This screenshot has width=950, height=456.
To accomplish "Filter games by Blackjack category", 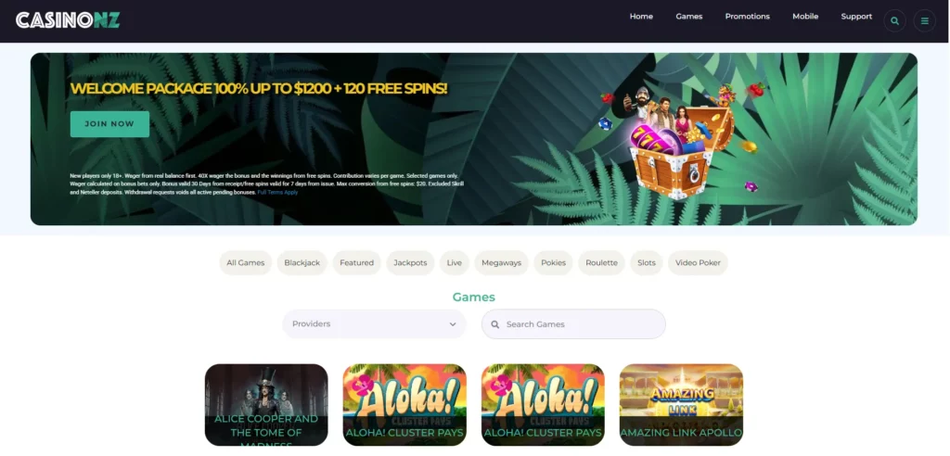I will coord(302,263).
